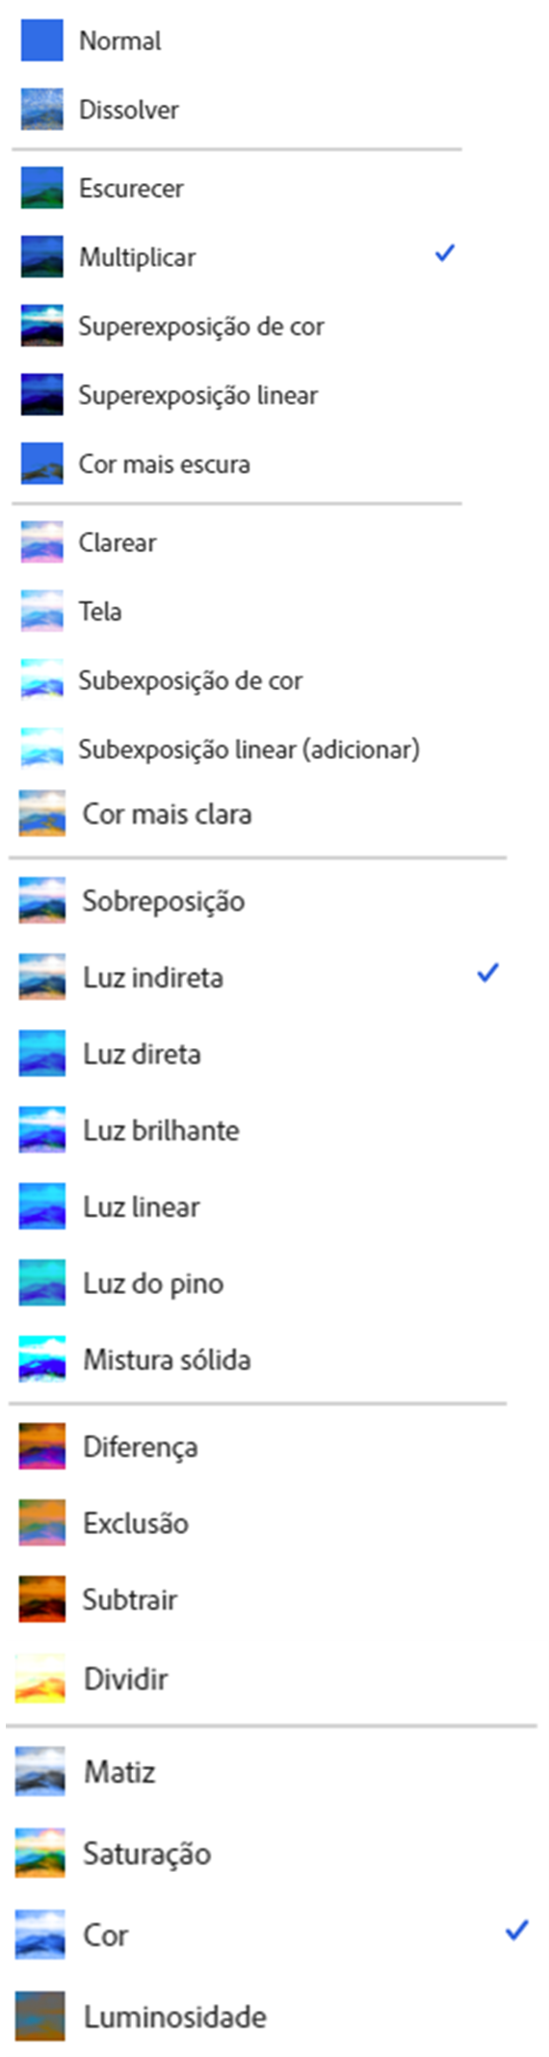This screenshot has width=549, height=2057.
Task: Click the Mistura sólida thumbnail icon
Action: (42, 1359)
